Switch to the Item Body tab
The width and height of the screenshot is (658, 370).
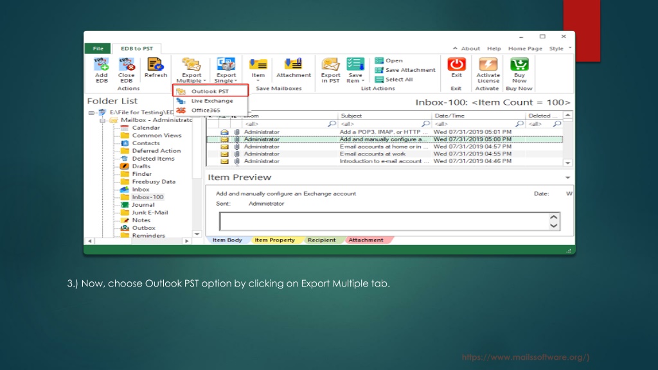tap(227, 240)
